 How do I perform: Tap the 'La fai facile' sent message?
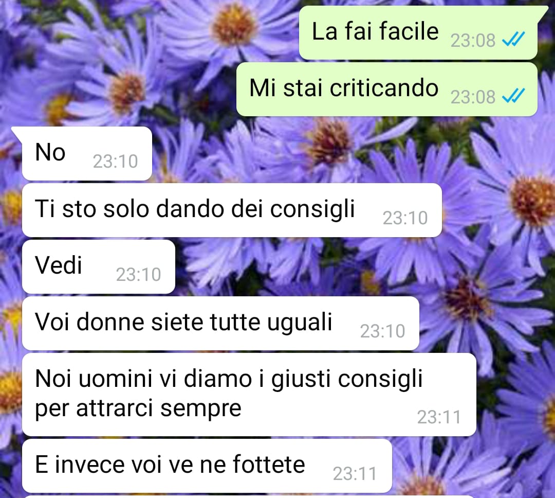pos(418,32)
